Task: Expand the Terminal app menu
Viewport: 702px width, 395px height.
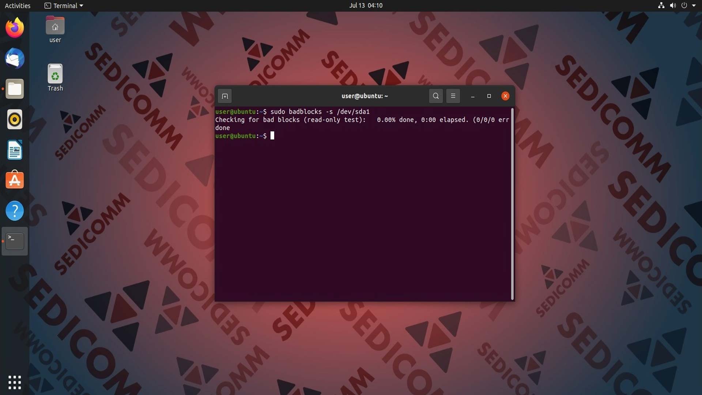Action: (x=64, y=5)
